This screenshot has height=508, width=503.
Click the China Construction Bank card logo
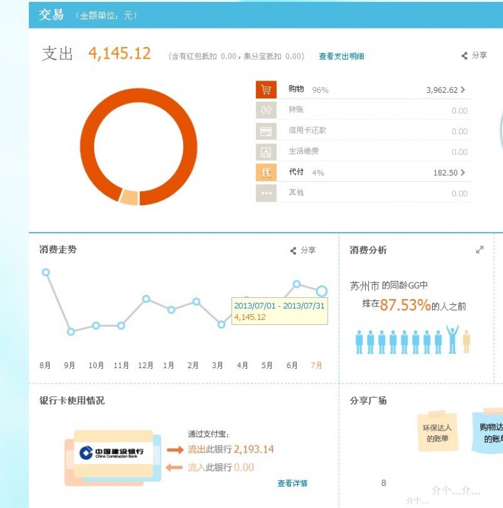tap(113, 453)
